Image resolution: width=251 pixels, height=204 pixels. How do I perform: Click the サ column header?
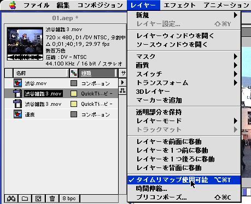123,73
